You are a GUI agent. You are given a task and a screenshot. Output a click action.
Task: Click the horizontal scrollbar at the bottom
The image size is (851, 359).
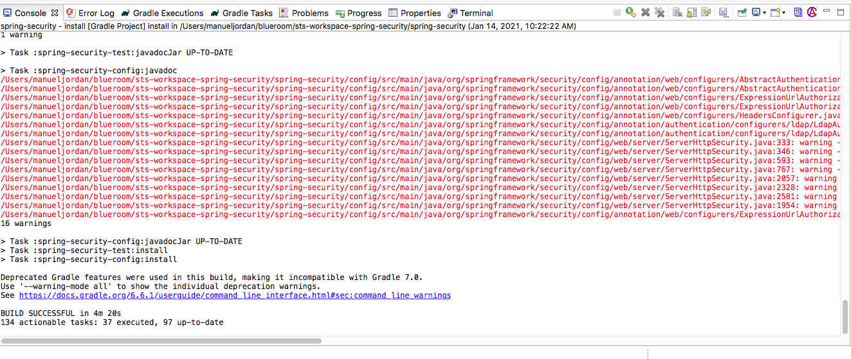point(161,341)
